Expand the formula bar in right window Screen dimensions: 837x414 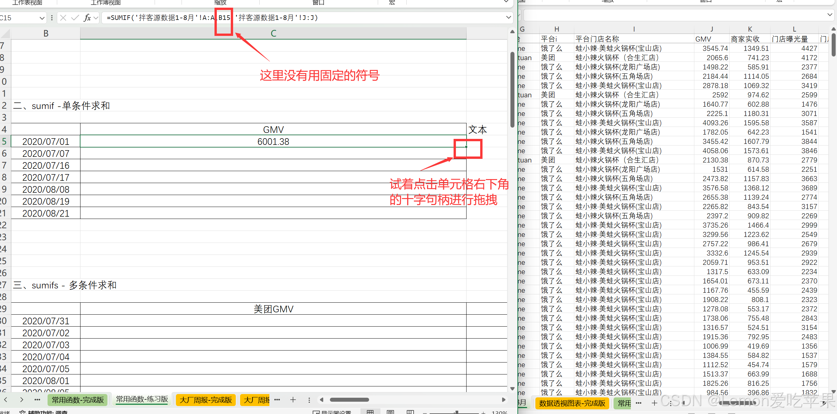830,15
